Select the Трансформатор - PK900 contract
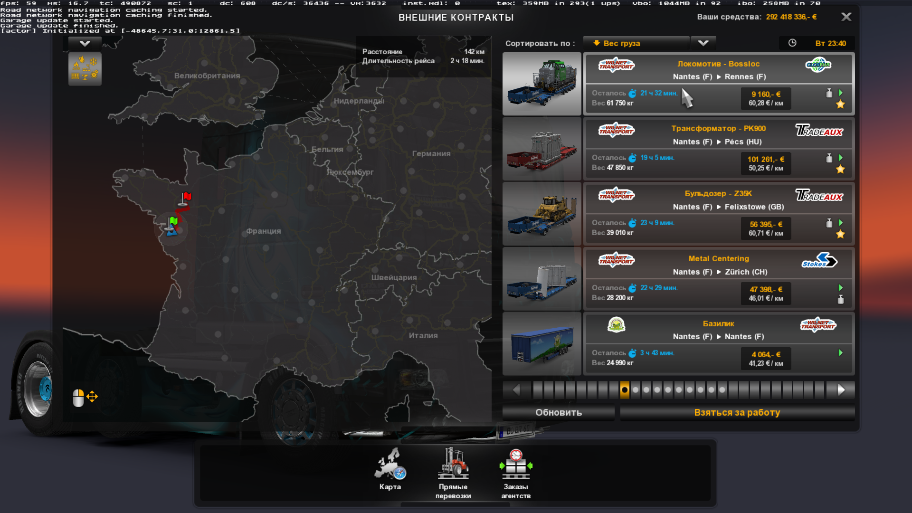 coord(719,149)
